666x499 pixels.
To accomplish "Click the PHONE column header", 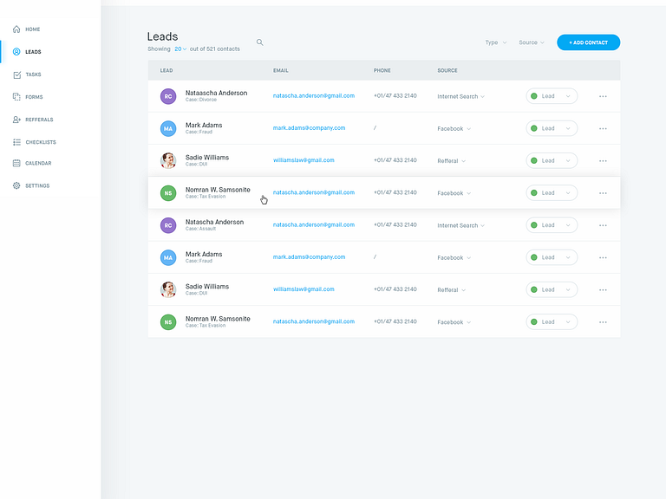I will coord(382,70).
